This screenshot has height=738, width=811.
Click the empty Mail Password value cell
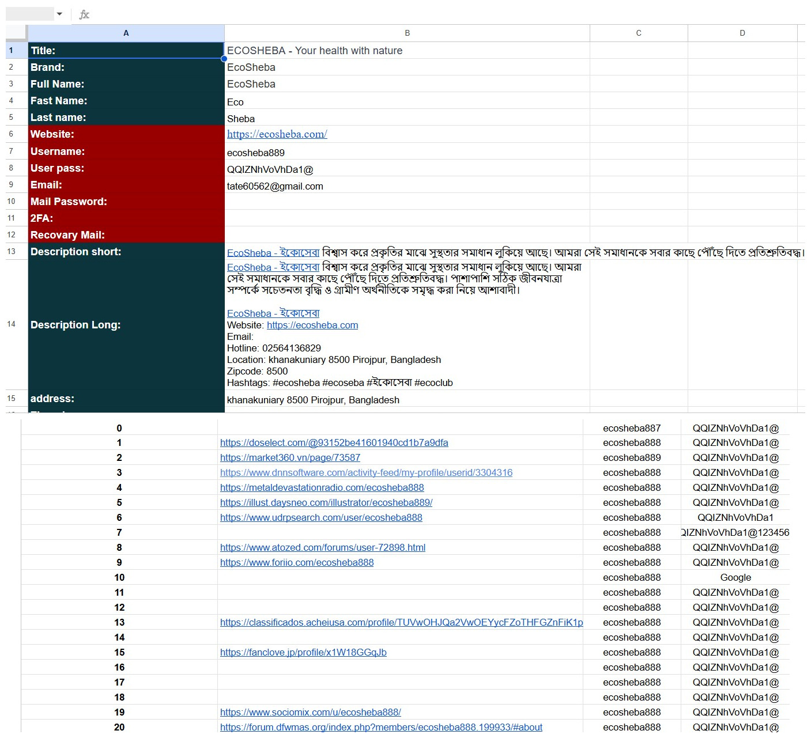tap(407, 202)
